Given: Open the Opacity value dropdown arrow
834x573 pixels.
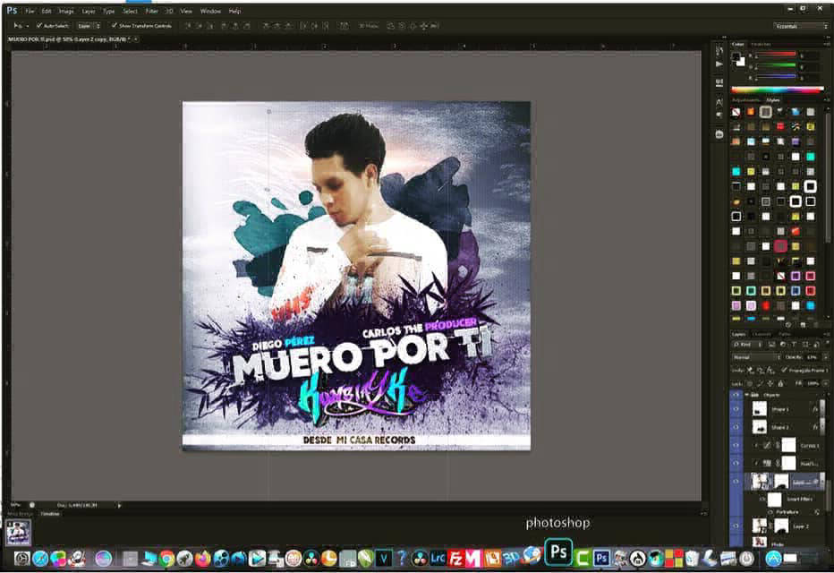Looking at the screenshot, I should (825, 357).
